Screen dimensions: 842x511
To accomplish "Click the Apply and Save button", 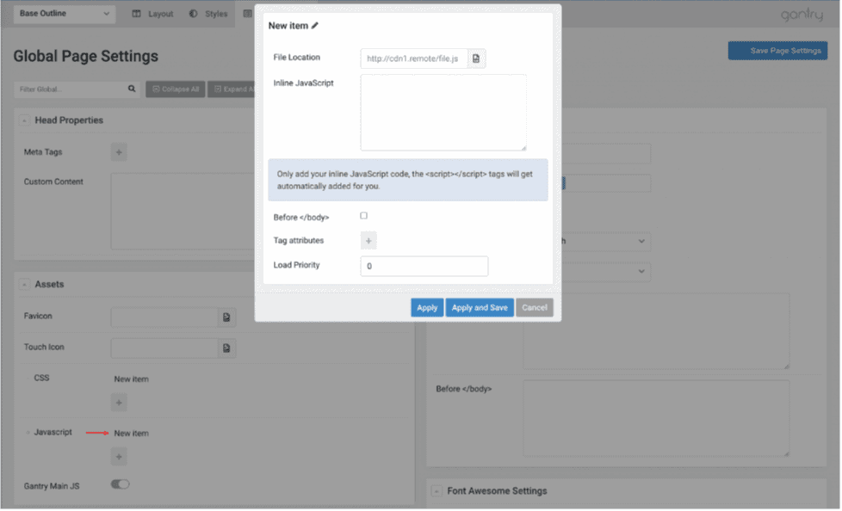I will (x=480, y=308).
